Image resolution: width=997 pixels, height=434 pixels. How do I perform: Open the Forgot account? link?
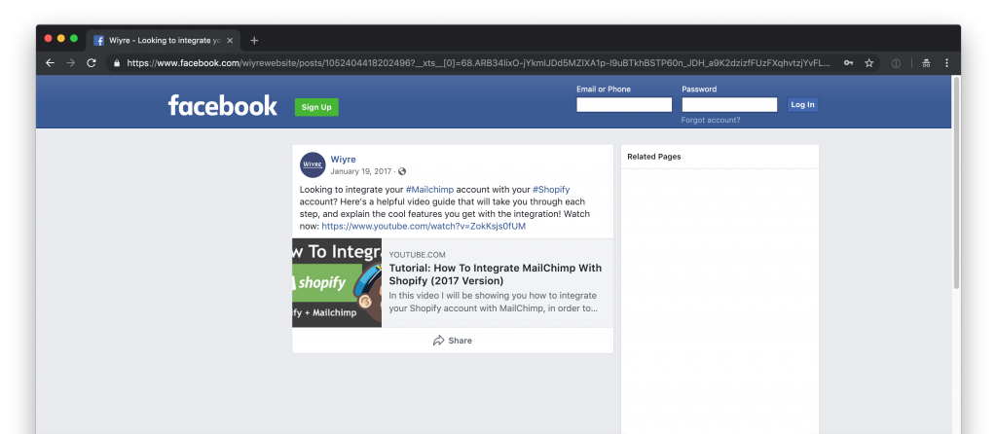pos(710,120)
